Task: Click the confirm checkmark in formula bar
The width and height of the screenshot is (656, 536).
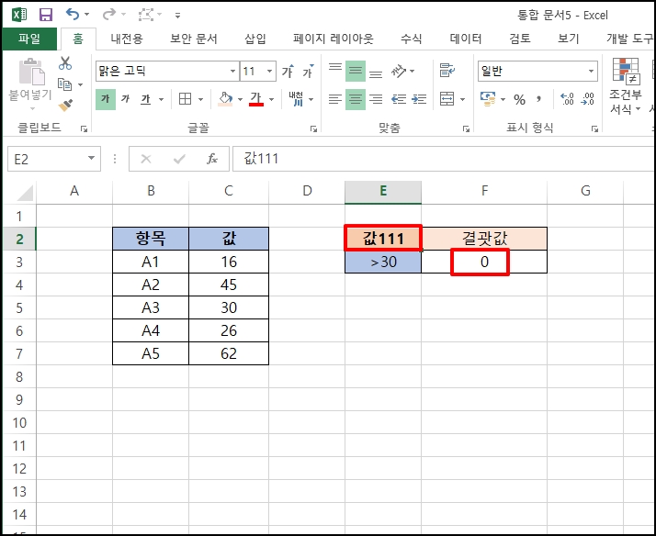Action: click(179, 159)
